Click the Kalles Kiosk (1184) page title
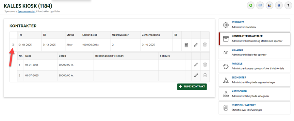 (x=28, y=6)
